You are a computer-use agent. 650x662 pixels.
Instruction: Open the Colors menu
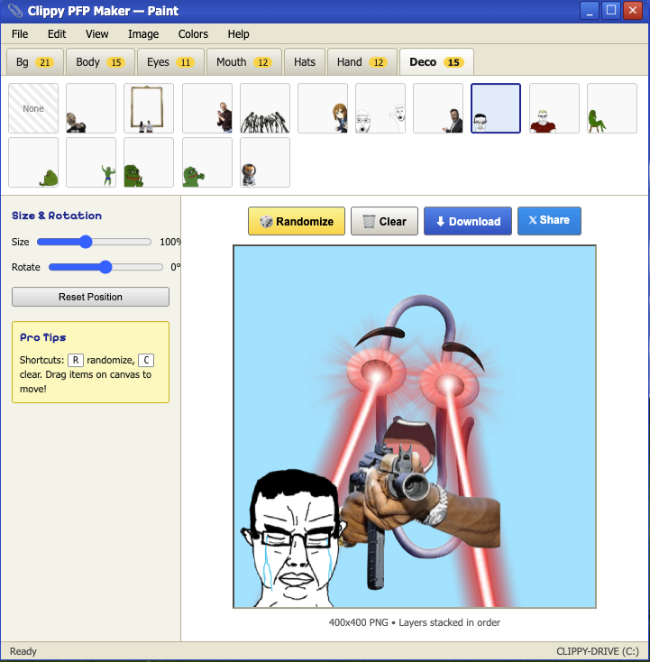[x=193, y=34]
